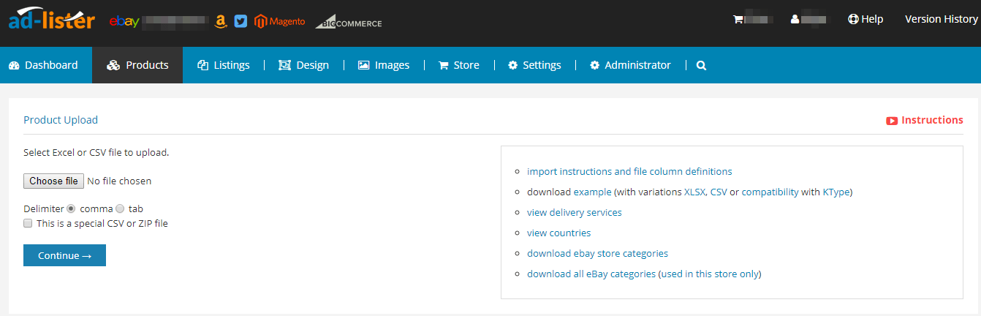Click the Amazon logo icon
The width and height of the screenshot is (981, 316).
221,22
